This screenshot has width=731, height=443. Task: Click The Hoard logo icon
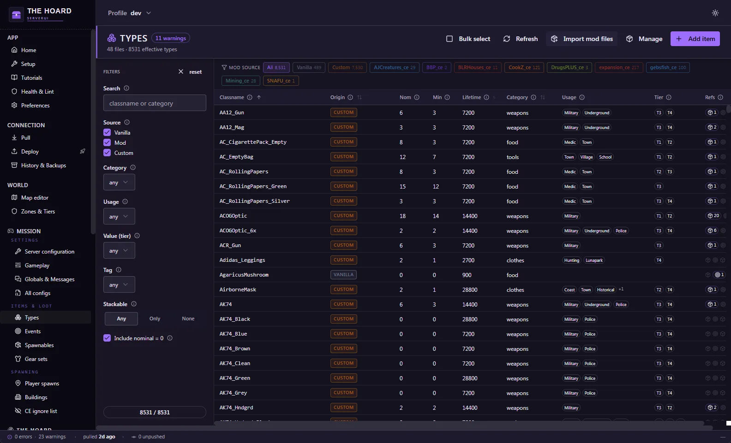(16, 15)
